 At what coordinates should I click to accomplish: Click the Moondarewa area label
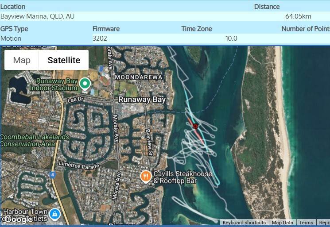139,77
